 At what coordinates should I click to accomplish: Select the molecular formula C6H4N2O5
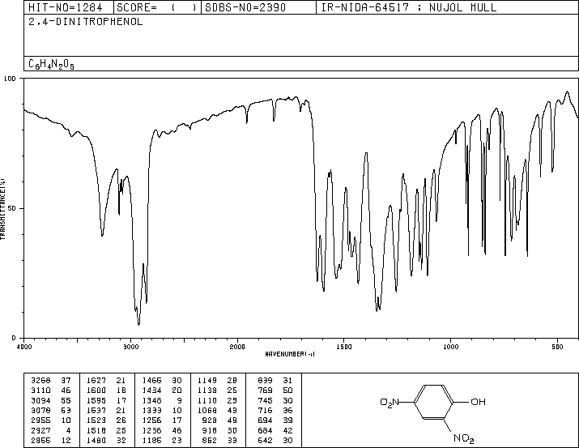click(51, 65)
